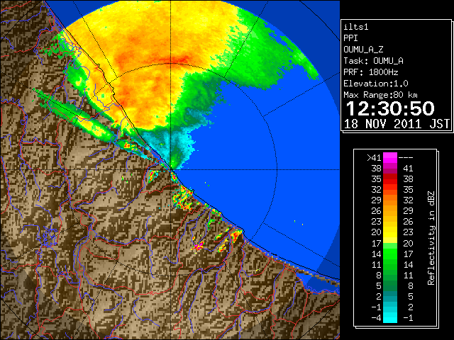This screenshot has height=340, width=454.
Task: Pick the dark red 35–38 dBZ legend swatch
Action: click(390, 179)
